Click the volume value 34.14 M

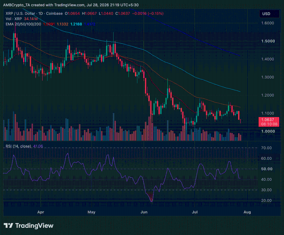(31, 19)
